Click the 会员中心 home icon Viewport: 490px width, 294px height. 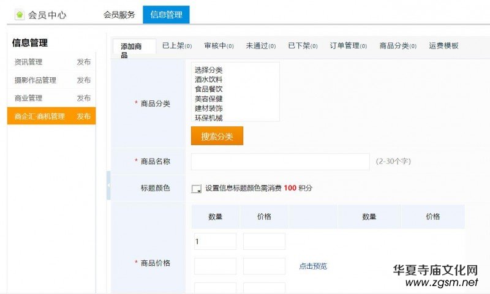pyautogui.click(x=20, y=15)
